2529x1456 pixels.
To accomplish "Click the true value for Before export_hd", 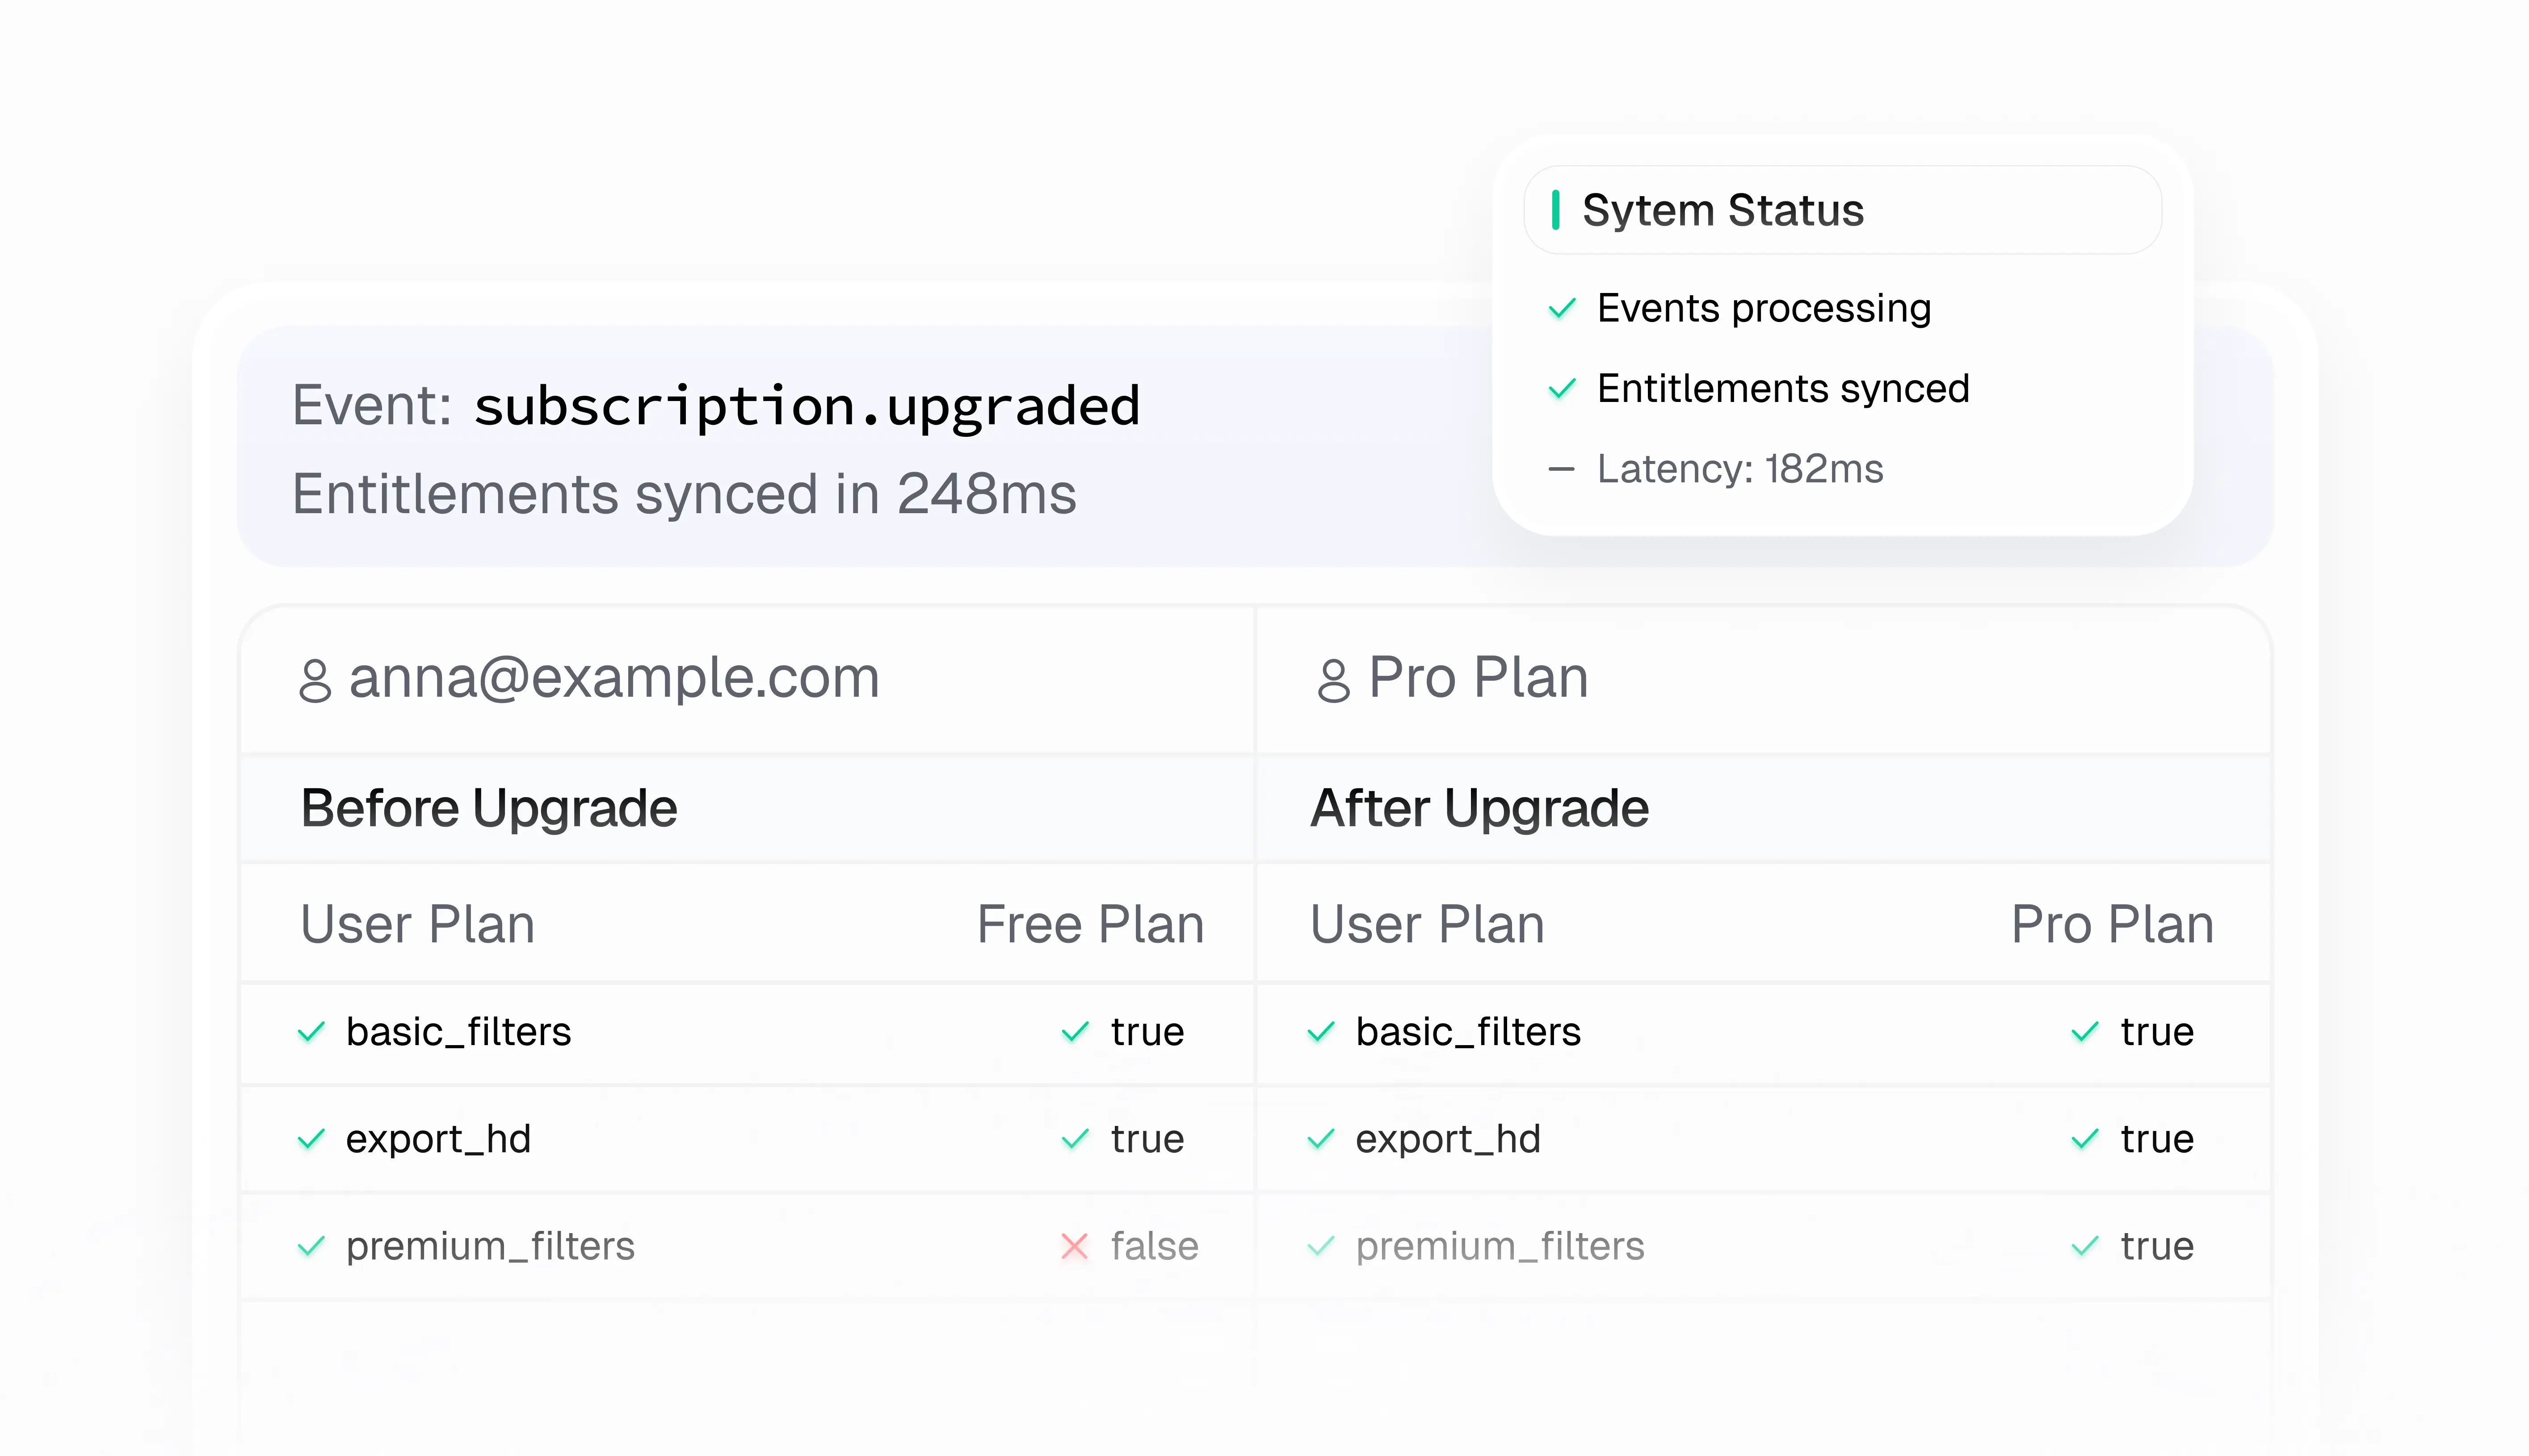I will [1147, 1140].
